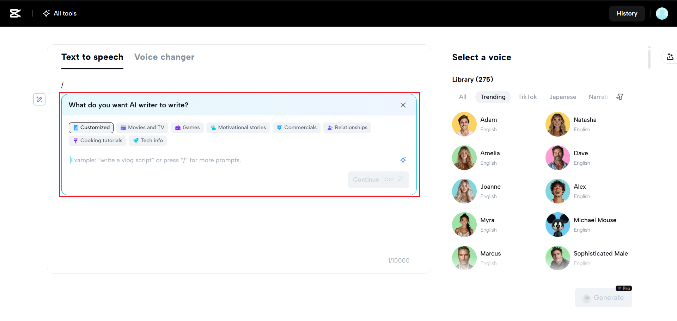
Task: Click the CapCut logo icon
Action: pyautogui.click(x=15, y=13)
